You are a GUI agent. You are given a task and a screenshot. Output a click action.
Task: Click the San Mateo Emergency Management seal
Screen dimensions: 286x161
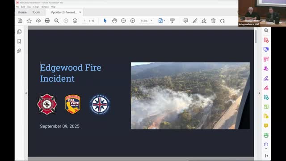100,104
